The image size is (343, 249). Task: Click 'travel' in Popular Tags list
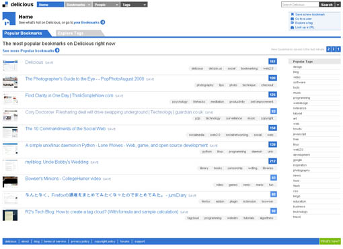click(x=297, y=217)
